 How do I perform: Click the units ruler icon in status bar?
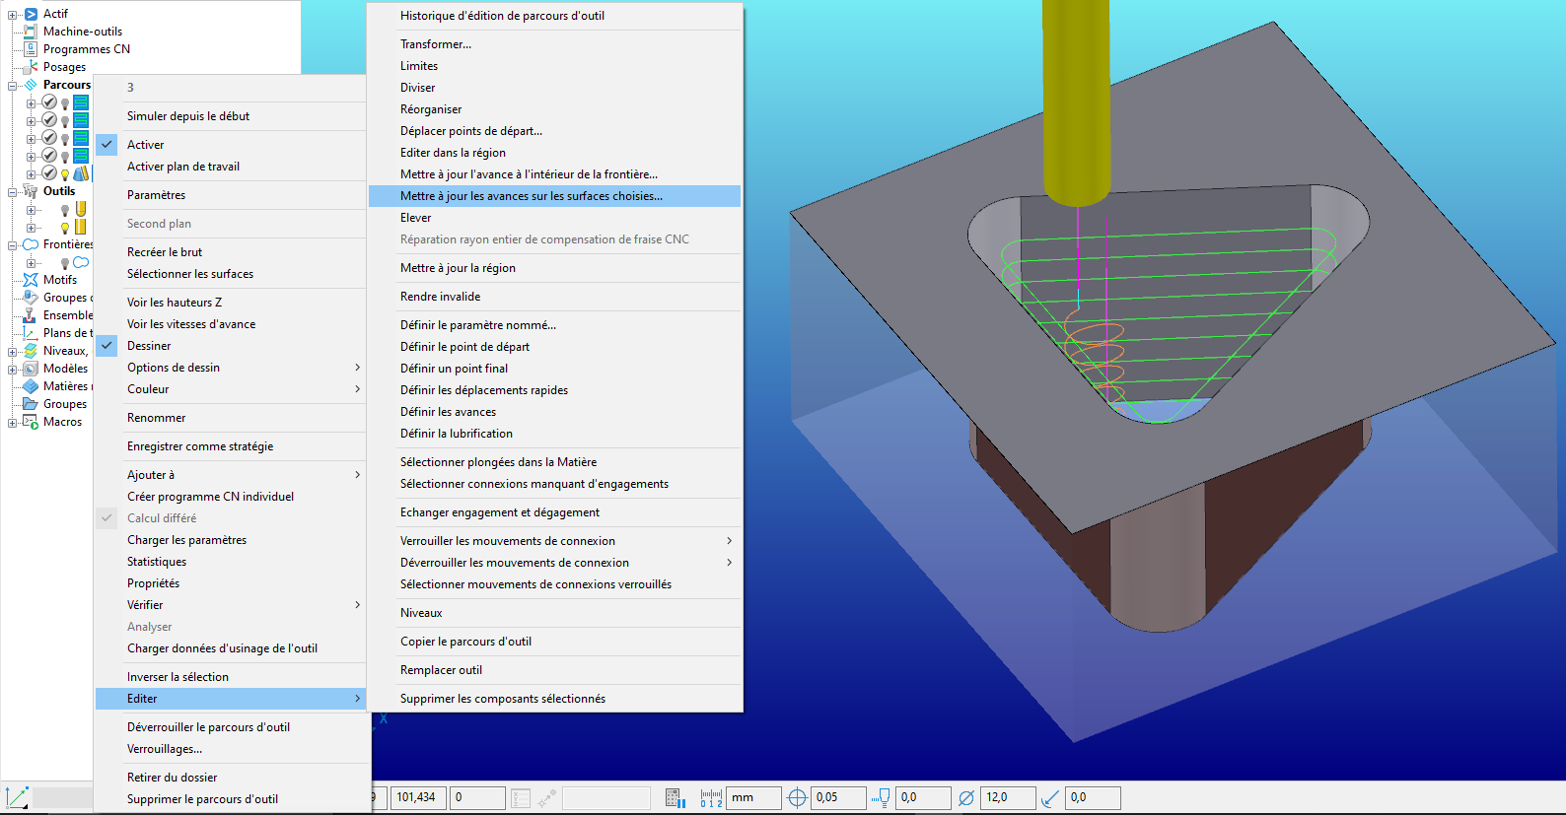coord(711,797)
